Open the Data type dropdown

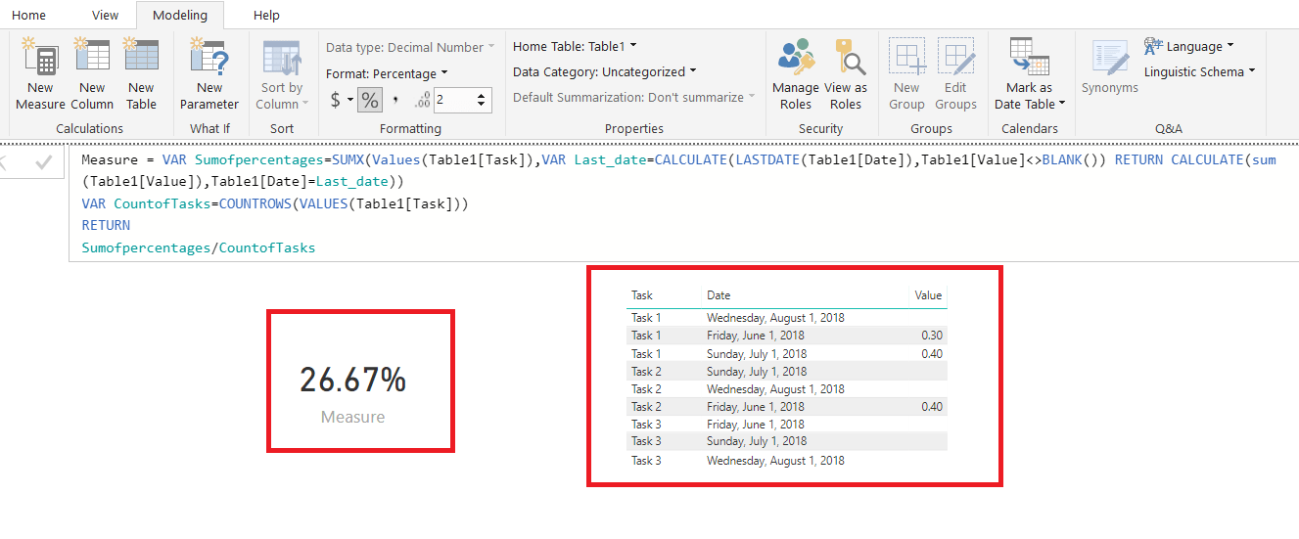click(x=410, y=47)
